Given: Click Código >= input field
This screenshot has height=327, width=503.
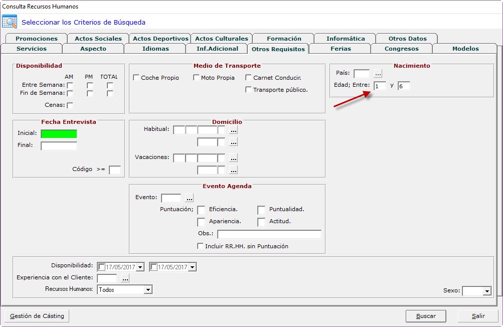Looking at the screenshot, I should coord(115,170).
